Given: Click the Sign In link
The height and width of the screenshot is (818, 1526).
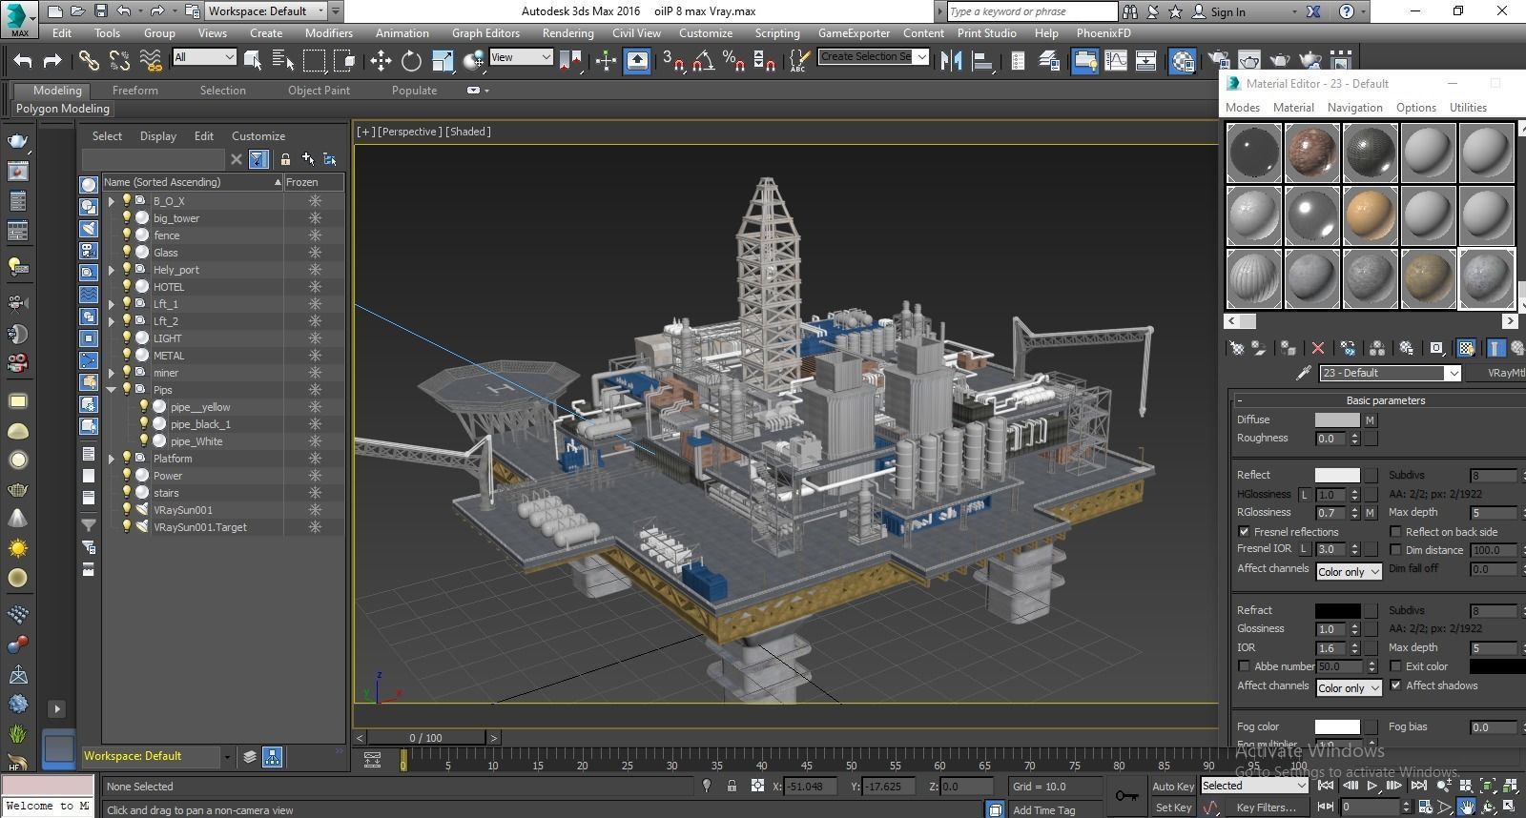Looking at the screenshot, I should pos(1227,11).
